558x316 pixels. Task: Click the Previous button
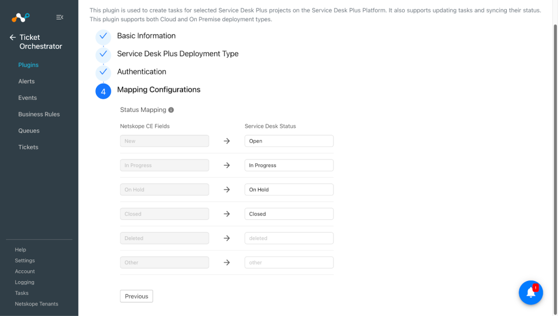(x=136, y=296)
